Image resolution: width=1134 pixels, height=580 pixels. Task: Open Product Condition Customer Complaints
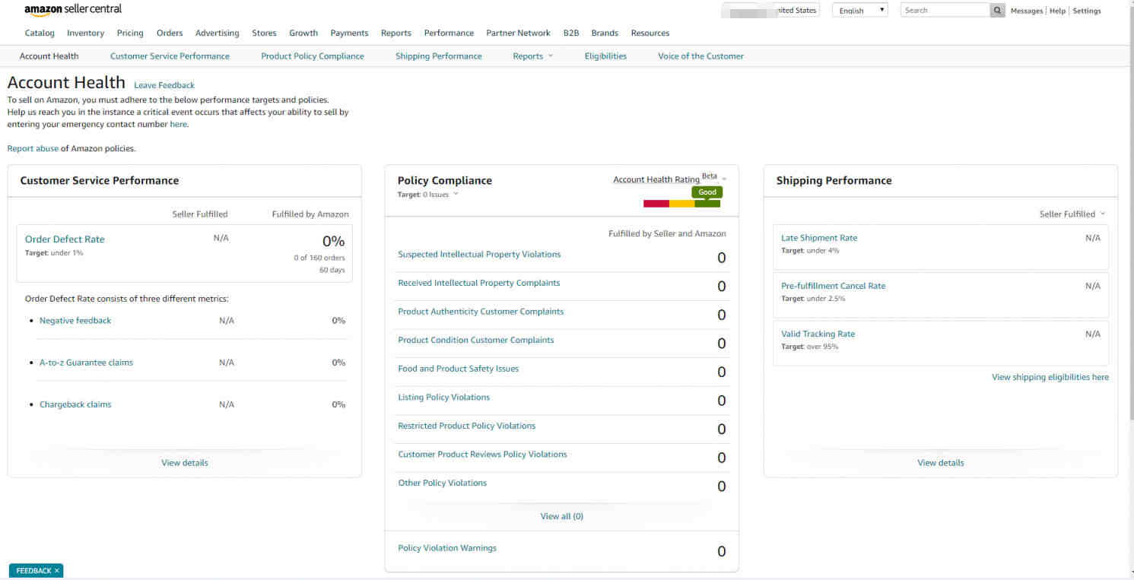476,340
